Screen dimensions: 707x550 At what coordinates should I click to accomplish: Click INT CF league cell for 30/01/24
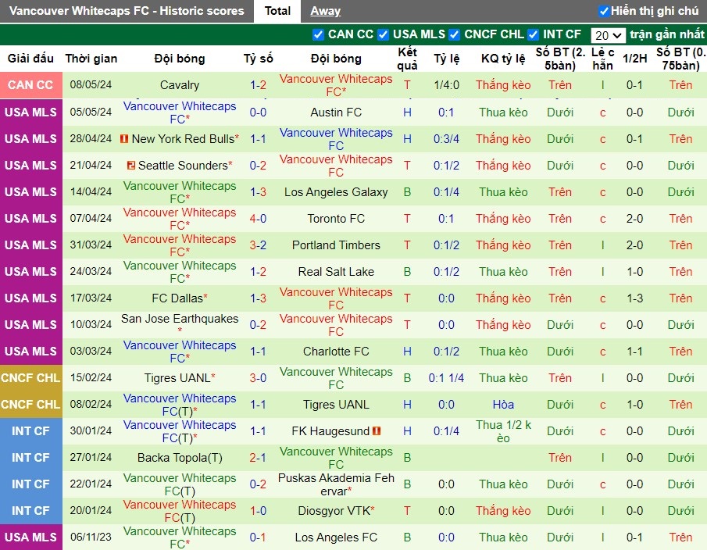point(30,431)
